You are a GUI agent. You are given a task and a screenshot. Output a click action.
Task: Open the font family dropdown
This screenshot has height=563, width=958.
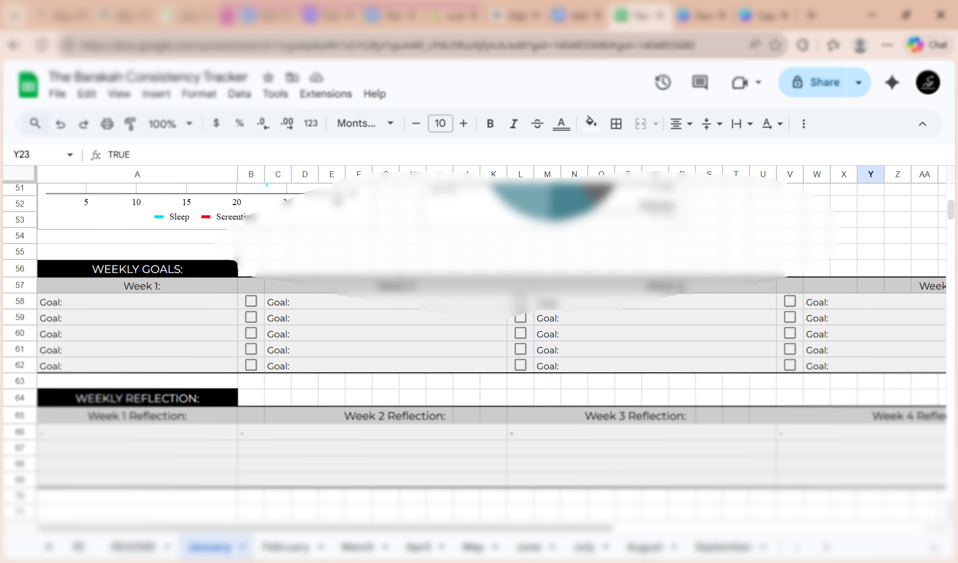364,123
